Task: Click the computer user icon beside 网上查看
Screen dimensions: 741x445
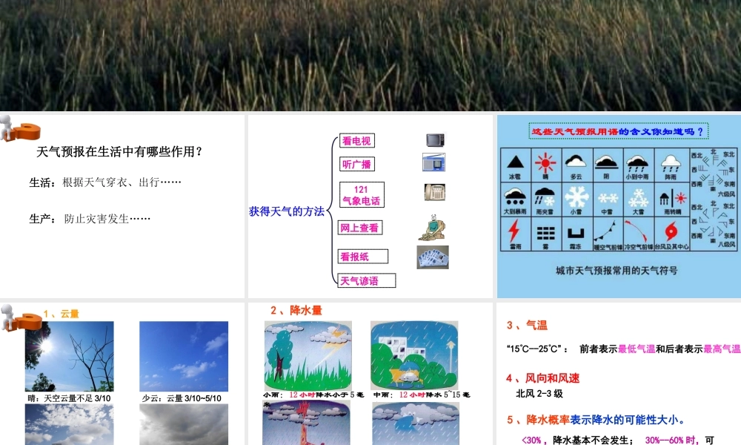Action: [x=432, y=228]
